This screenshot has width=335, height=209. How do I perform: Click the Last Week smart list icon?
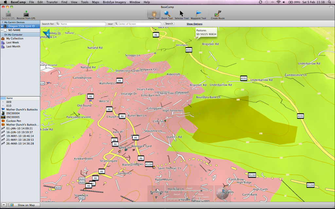pyautogui.click(x=3, y=43)
